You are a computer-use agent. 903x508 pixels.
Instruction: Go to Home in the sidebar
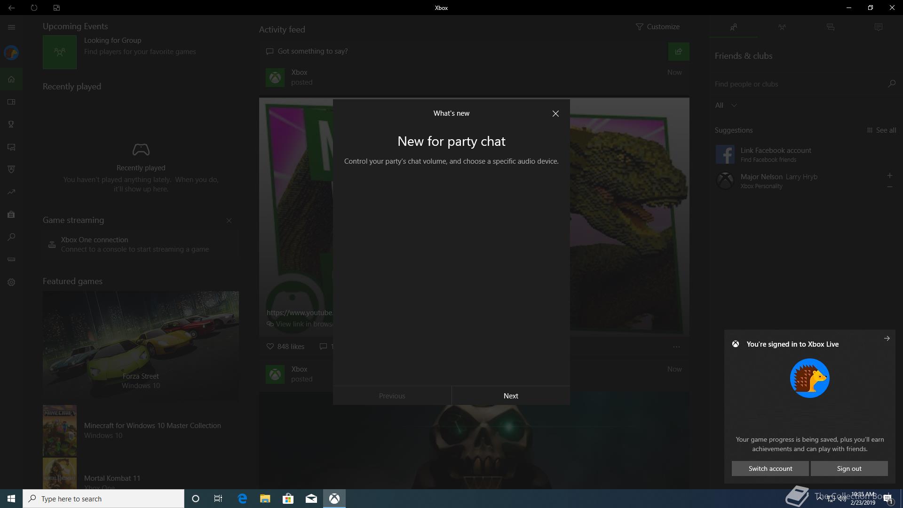pos(11,79)
